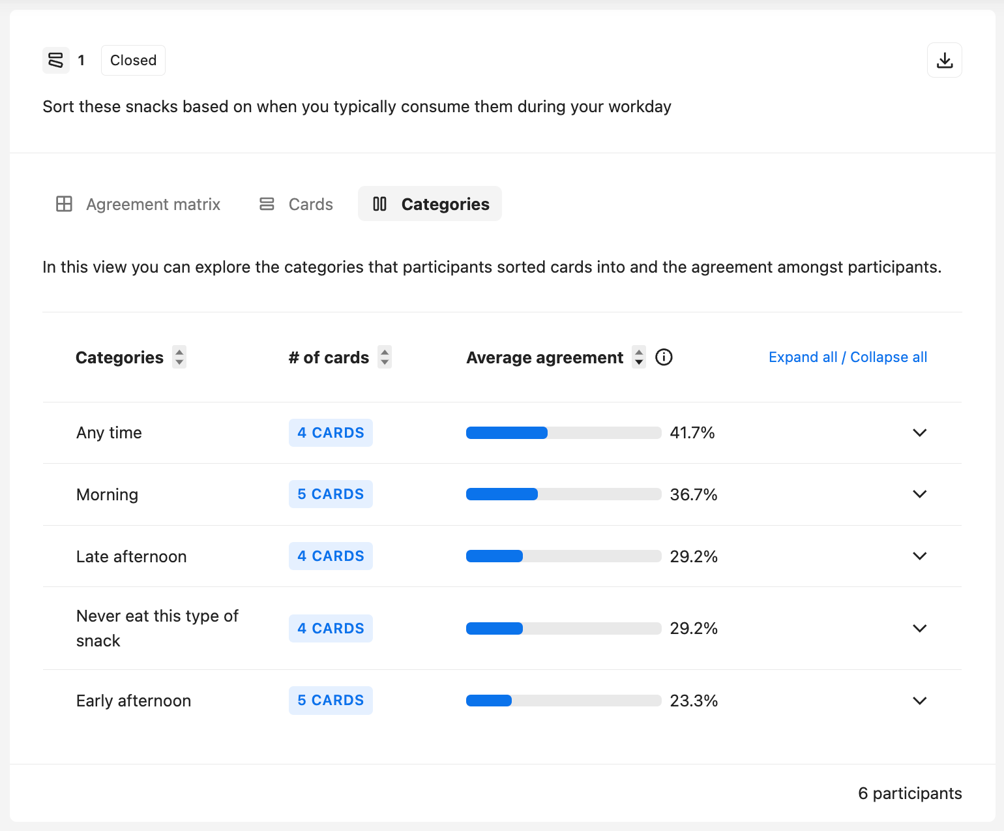
Task: Click the Cards tab stack icon
Action: [267, 204]
